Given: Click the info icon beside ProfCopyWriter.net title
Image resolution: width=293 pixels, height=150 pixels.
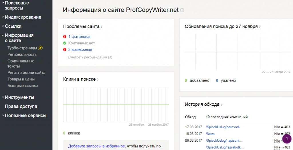Looking at the screenshot, I should 182,10.
